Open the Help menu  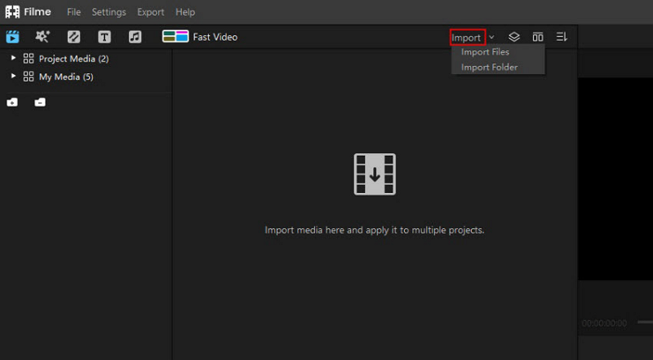pyautogui.click(x=185, y=12)
